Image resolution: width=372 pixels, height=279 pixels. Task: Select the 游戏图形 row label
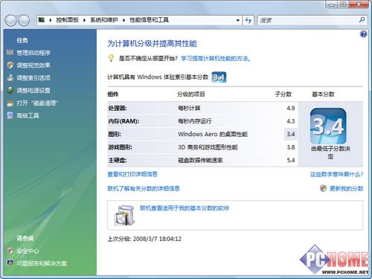point(121,147)
